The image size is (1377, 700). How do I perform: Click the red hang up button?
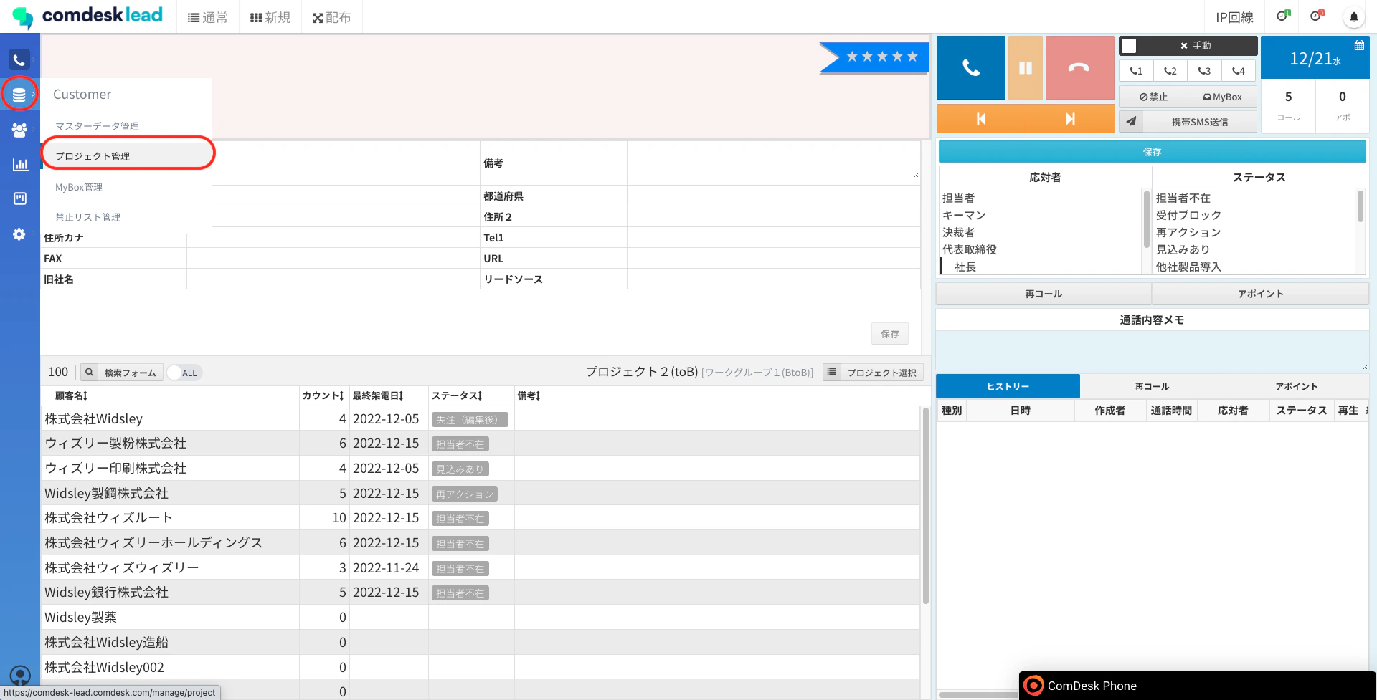pyautogui.click(x=1079, y=68)
